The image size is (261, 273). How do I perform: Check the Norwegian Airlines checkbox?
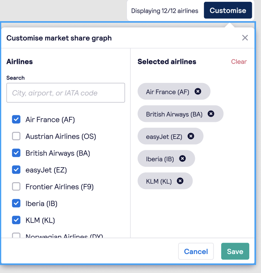click(16, 235)
